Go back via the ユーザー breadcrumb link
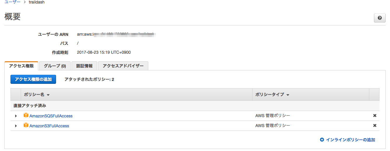Image resolution: width=390 pixels, height=151 pixels. point(12,2)
